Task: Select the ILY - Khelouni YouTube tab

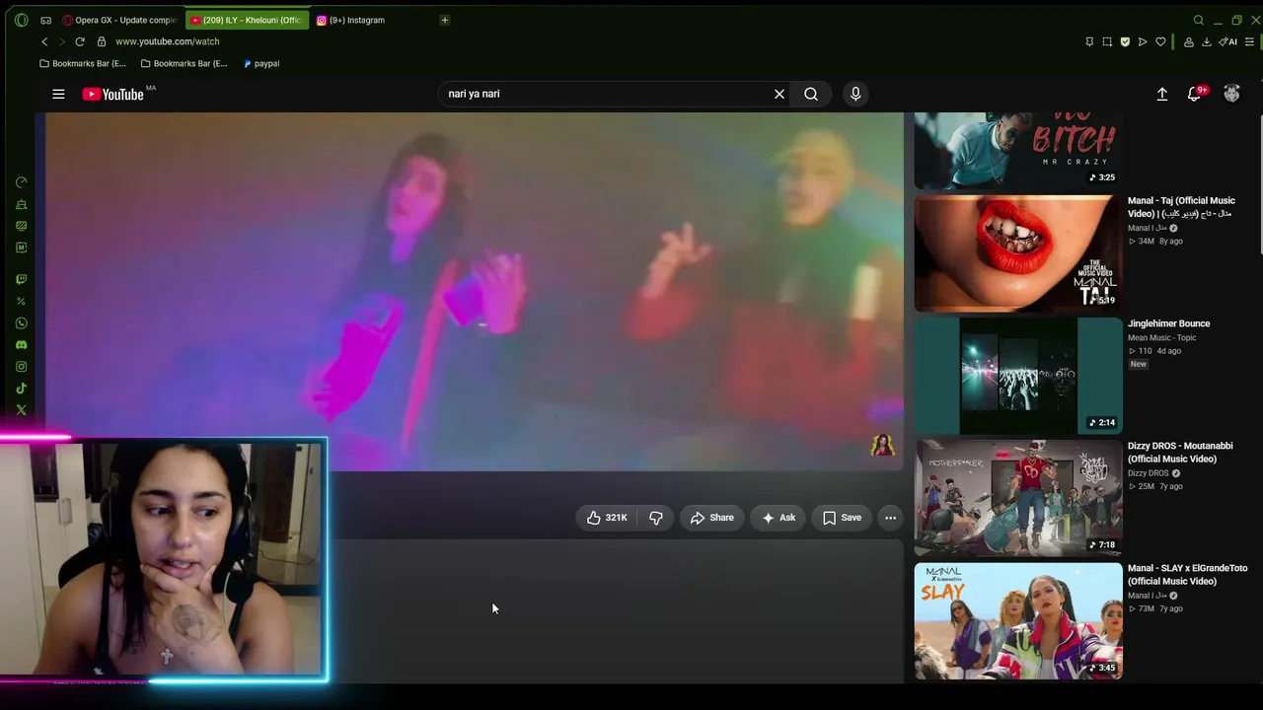Action: tap(247, 20)
